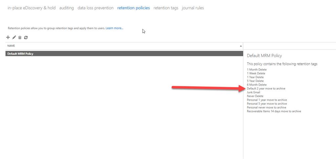This screenshot has width=336, height=159.
Task: Click the 5 Year Delete tag
Action: click(255, 81)
